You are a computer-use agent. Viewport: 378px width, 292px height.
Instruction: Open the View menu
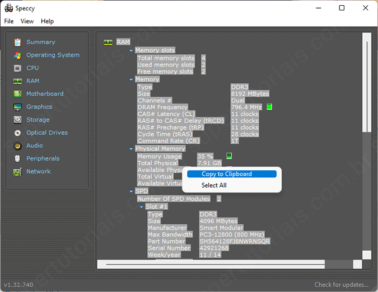tap(27, 22)
